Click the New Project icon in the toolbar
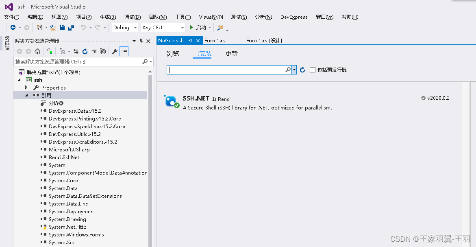The image size is (476, 247). point(39,27)
